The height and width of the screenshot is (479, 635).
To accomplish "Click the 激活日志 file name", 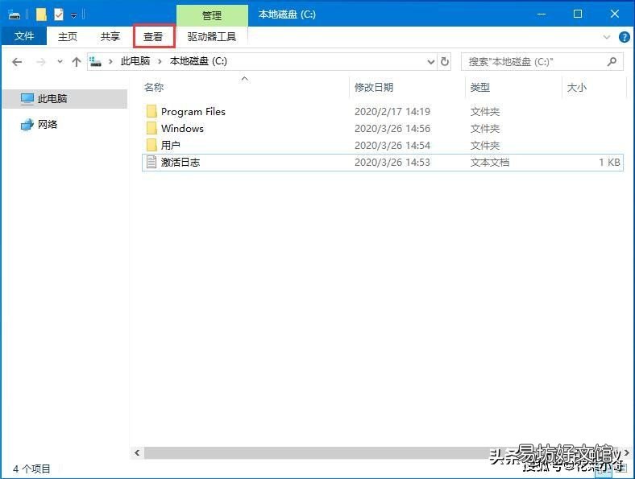I will click(181, 163).
